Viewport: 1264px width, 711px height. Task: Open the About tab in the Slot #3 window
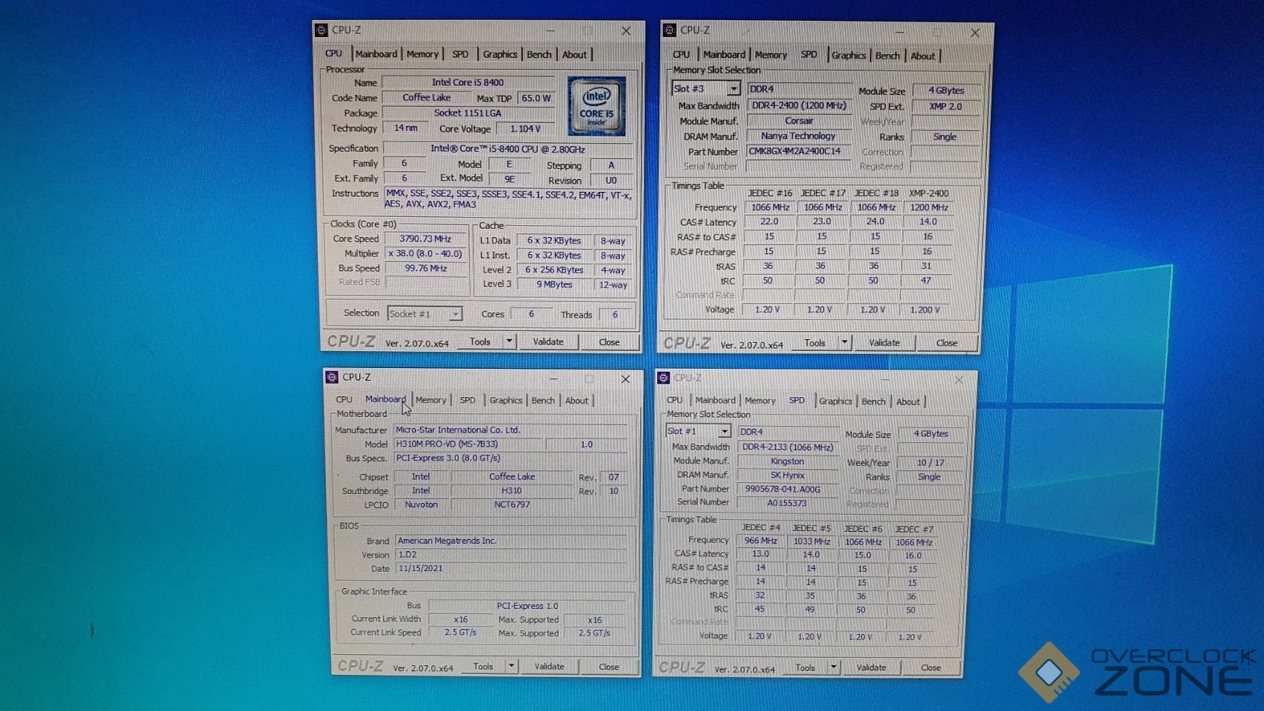coord(922,56)
